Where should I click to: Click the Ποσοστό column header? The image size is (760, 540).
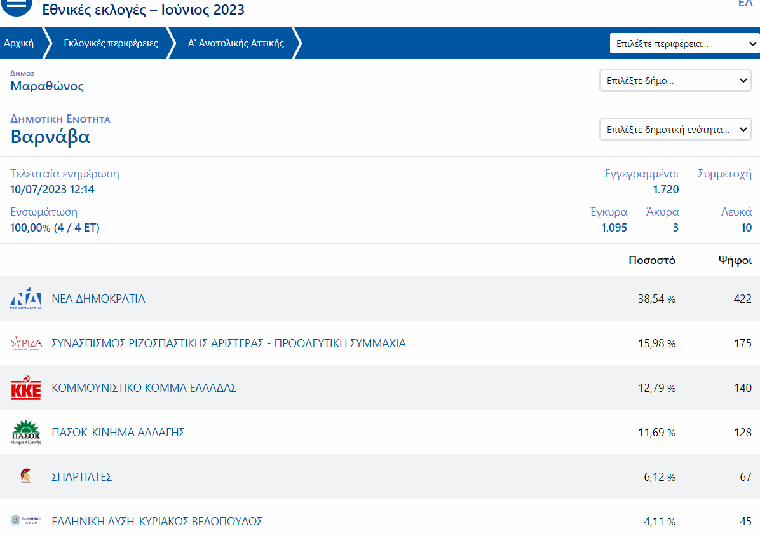click(x=652, y=260)
